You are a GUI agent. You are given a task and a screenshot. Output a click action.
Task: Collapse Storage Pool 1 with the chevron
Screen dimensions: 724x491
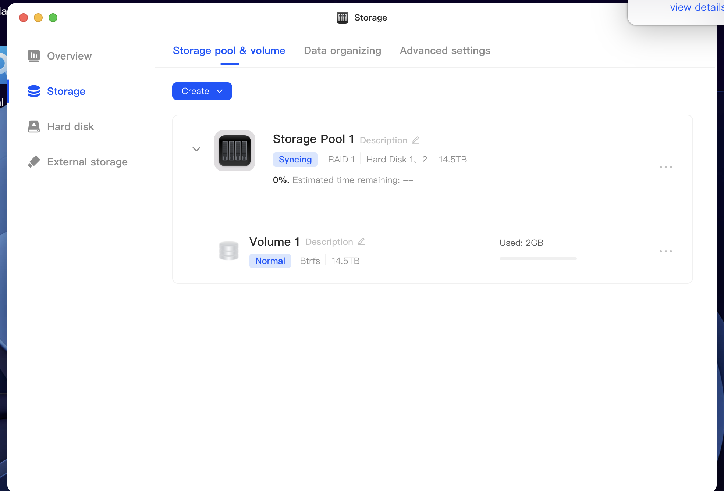196,149
